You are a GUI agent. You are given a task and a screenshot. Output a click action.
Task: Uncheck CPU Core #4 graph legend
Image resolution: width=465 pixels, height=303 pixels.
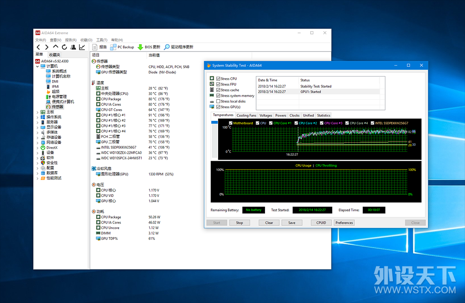(347, 123)
